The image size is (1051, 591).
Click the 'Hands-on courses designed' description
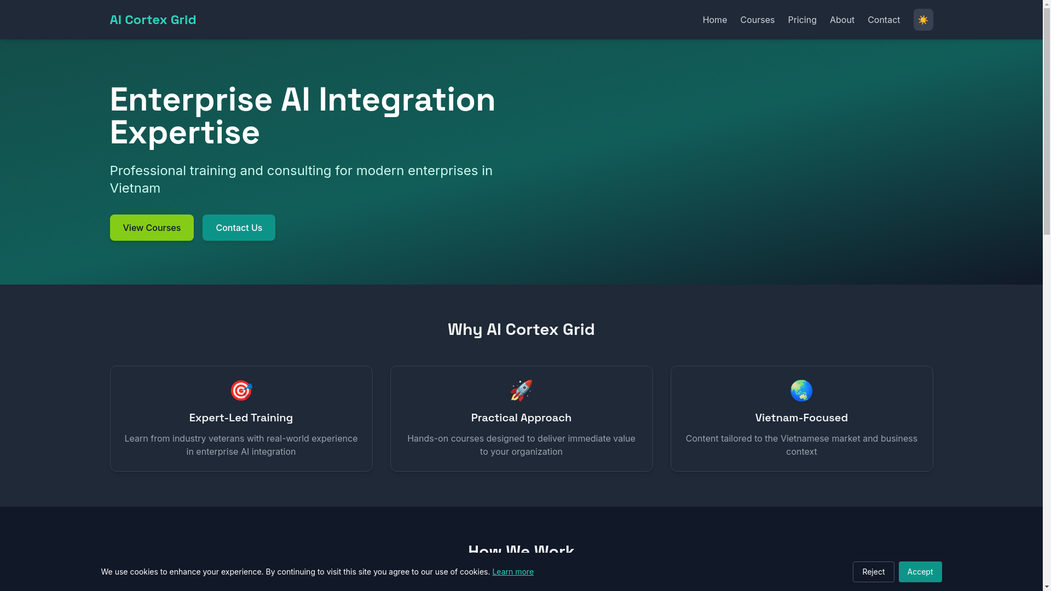(521, 445)
